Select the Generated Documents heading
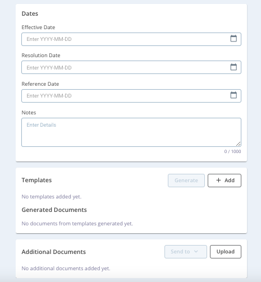This screenshot has height=282, width=261. [x=54, y=210]
